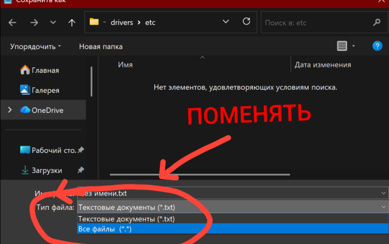The height and width of the screenshot is (244, 389).
Task: Expand the address bar history dropdown
Action: pyautogui.click(x=225, y=22)
